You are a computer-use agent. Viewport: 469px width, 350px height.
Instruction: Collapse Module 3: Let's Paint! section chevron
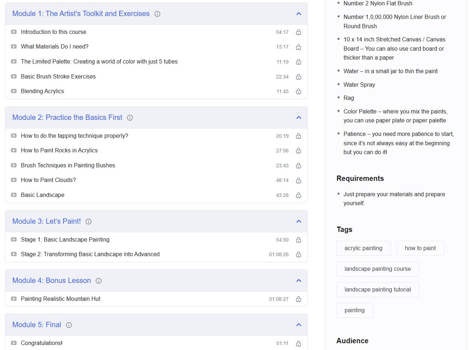pos(299,221)
